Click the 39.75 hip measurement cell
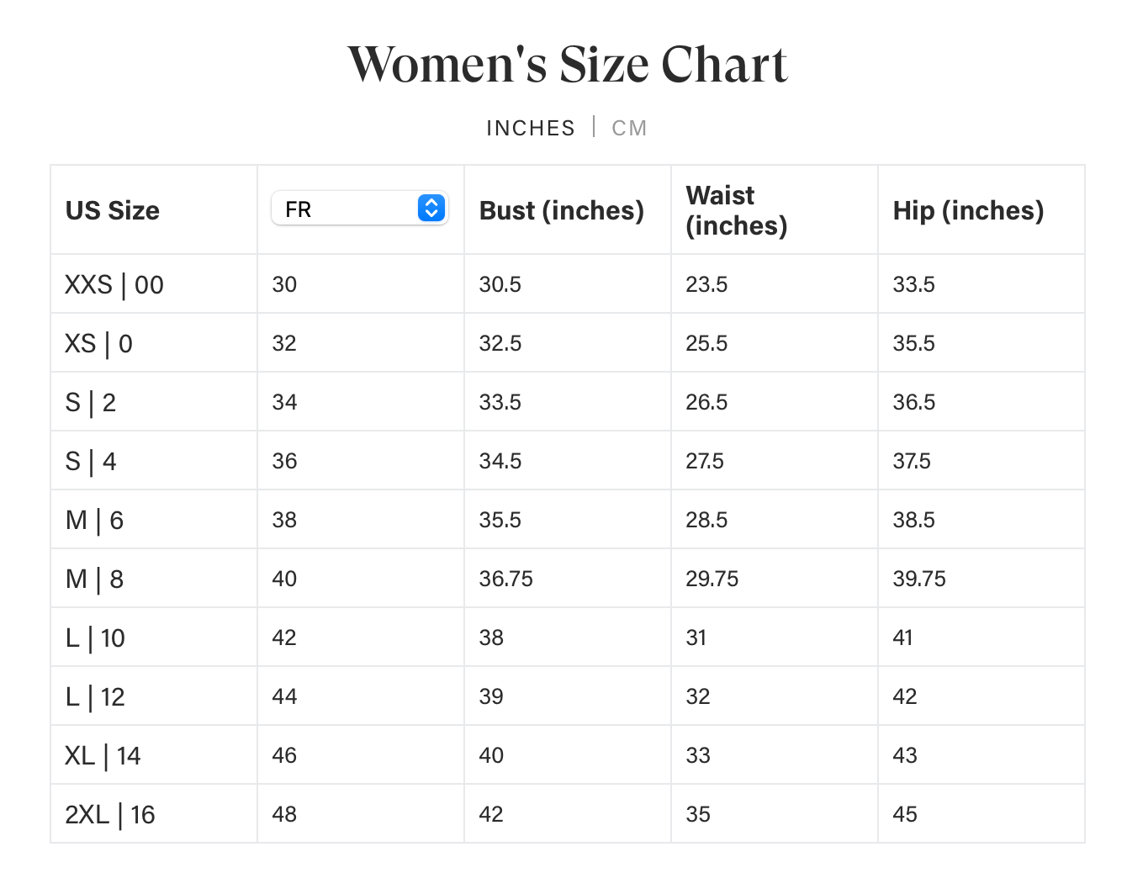1127x873 pixels. [x=919, y=579]
